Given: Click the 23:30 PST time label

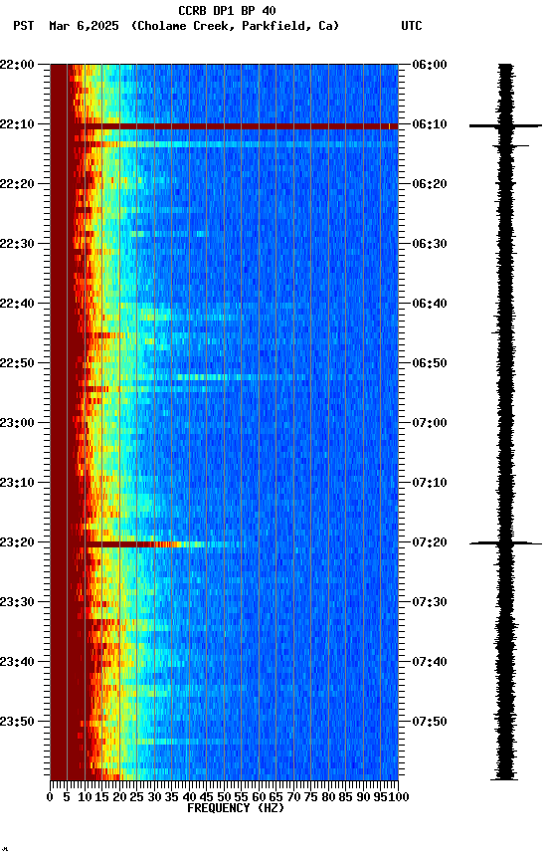Looking at the screenshot, I should coord(17,603).
